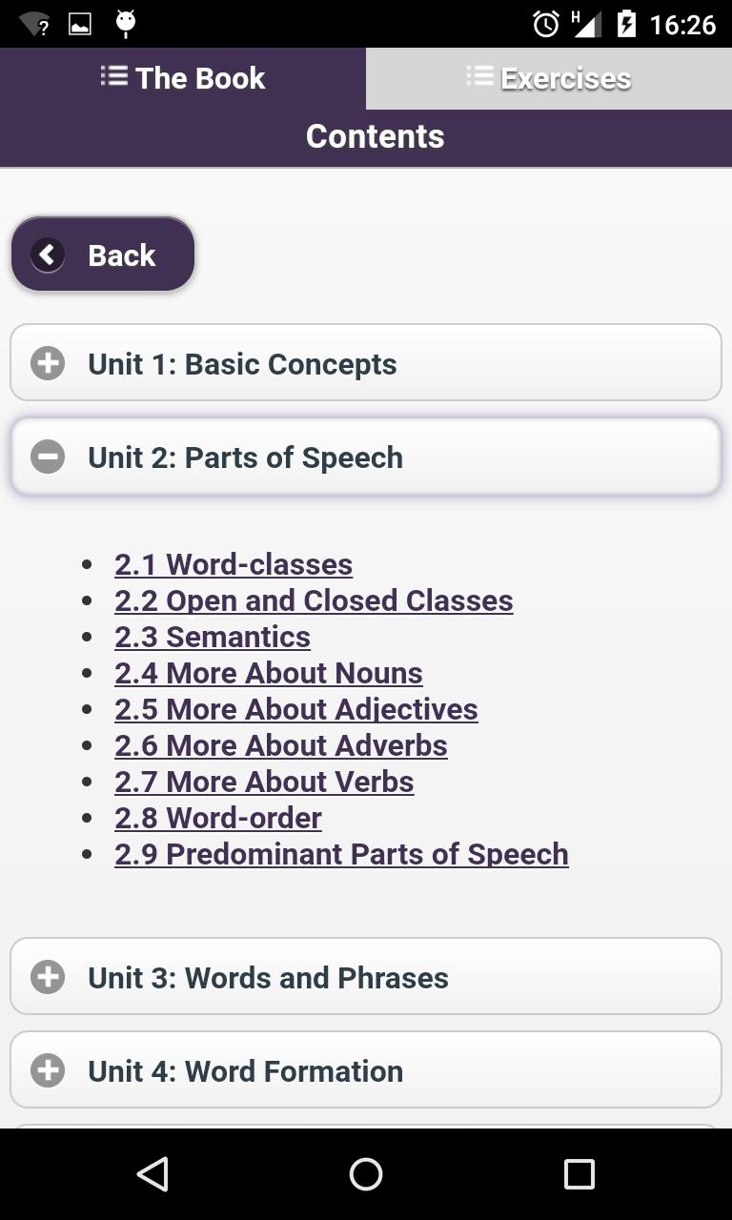This screenshot has width=732, height=1220.
Task: Tap the plus icon beside Unit 3
Action: 48,977
